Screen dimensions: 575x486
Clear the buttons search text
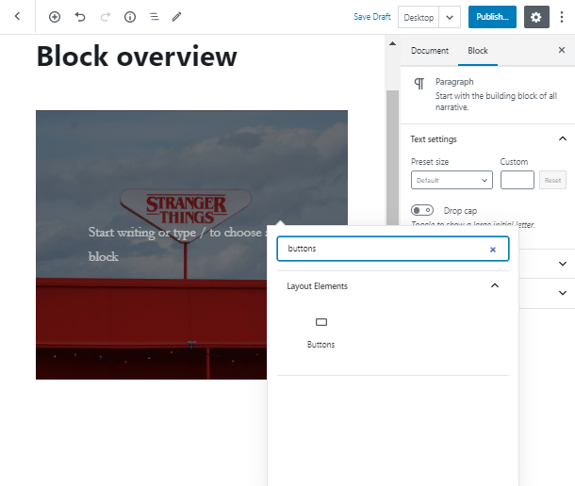(493, 250)
